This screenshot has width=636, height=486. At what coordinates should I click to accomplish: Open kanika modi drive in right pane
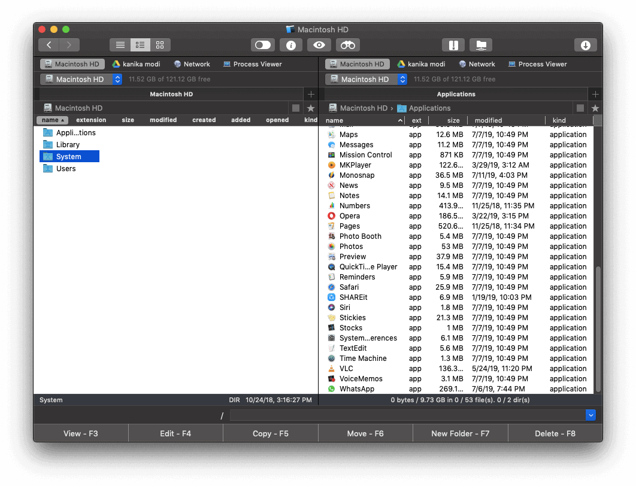(422, 64)
